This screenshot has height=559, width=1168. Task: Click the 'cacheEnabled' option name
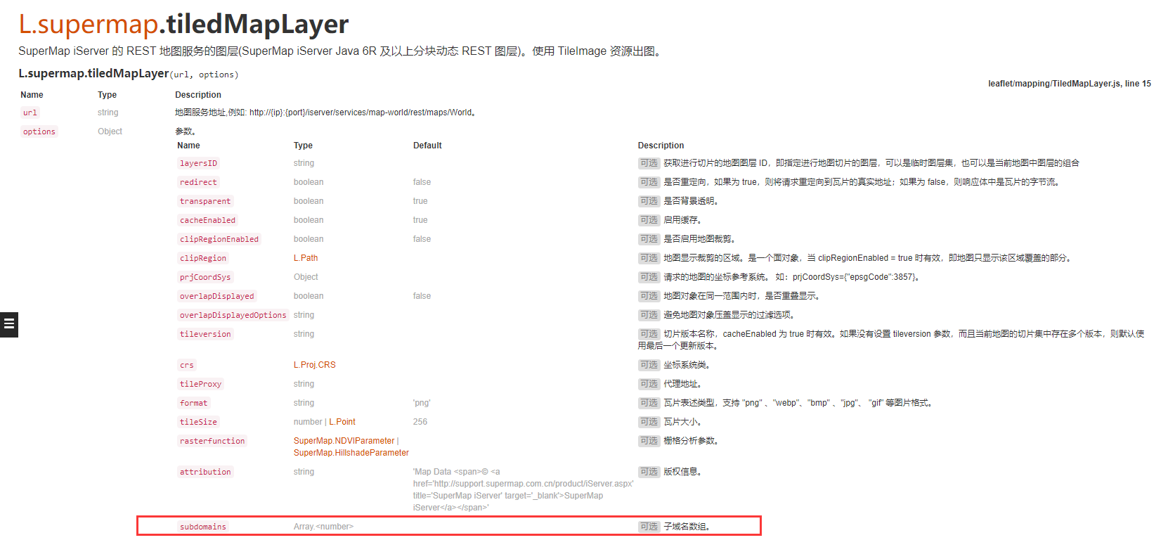(207, 220)
